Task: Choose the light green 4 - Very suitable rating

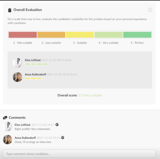Action: (109, 35)
